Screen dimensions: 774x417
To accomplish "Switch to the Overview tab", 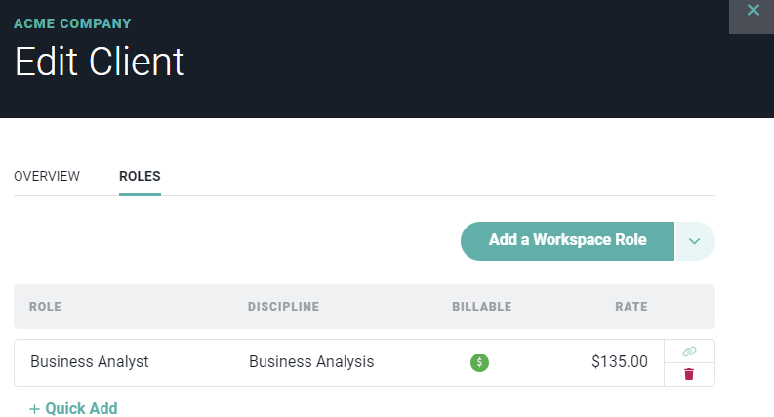I will pyautogui.click(x=47, y=176).
